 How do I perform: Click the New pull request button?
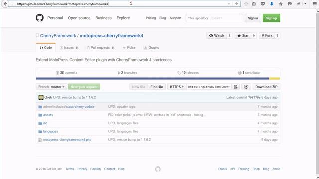click(84, 87)
